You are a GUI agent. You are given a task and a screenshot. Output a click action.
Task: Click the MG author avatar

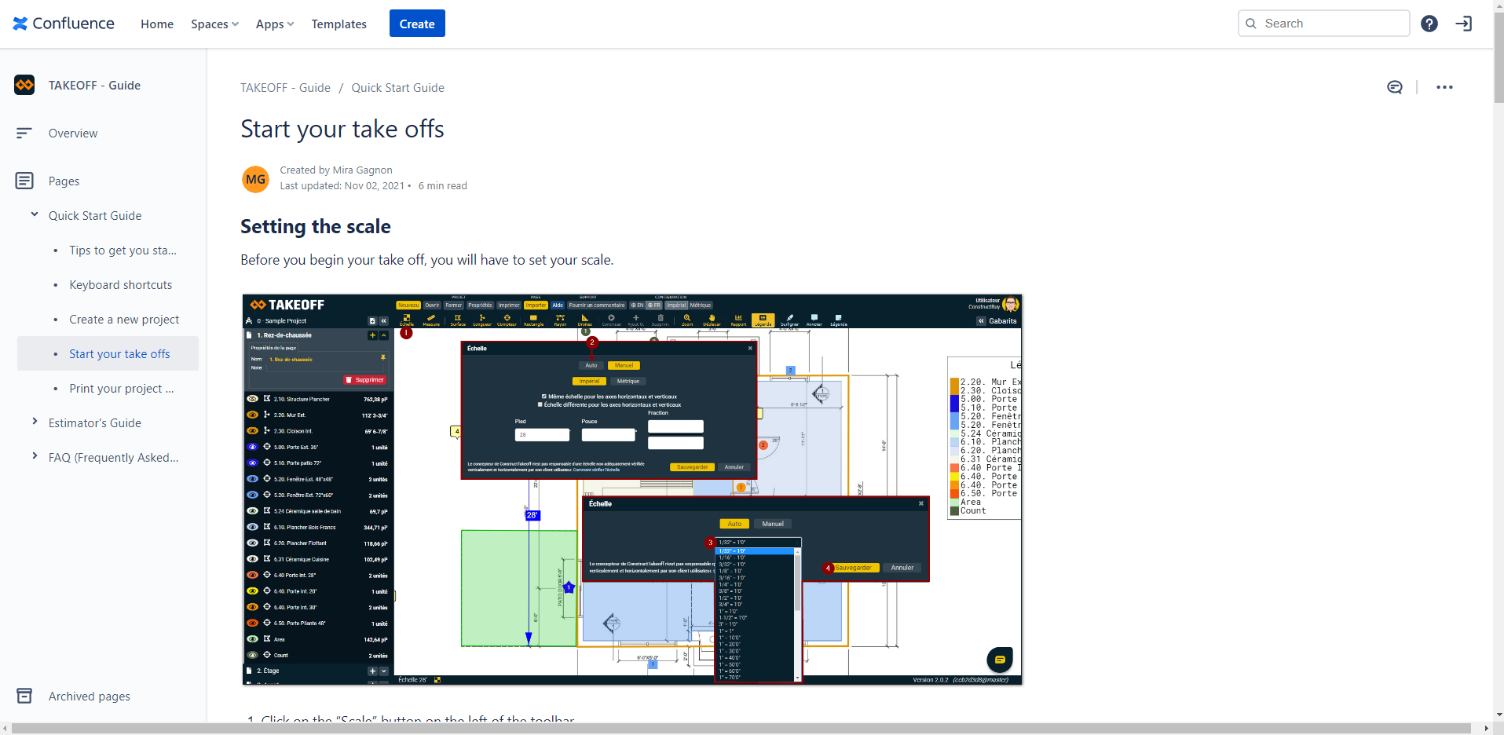[x=255, y=179]
